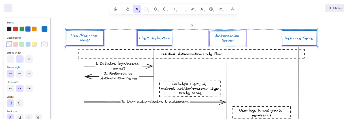Viewport: 347px width, 119px height.
Task: Select the Pencil freedraw tool
Action: click(x=193, y=9)
